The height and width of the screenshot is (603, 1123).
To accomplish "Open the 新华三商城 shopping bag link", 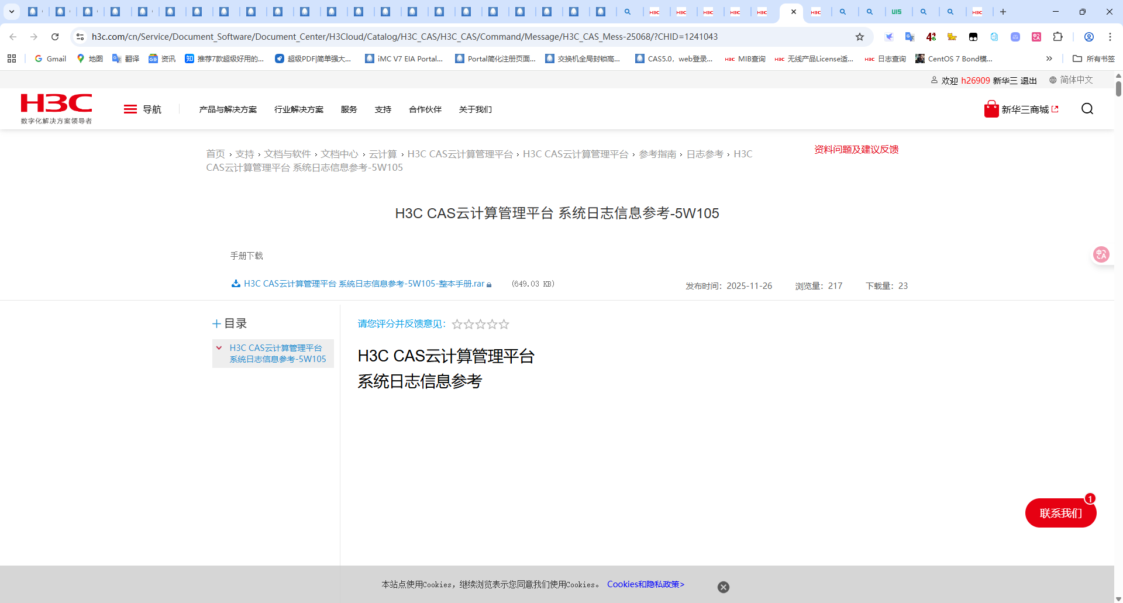I will pyautogui.click(x=1021, y=109).
